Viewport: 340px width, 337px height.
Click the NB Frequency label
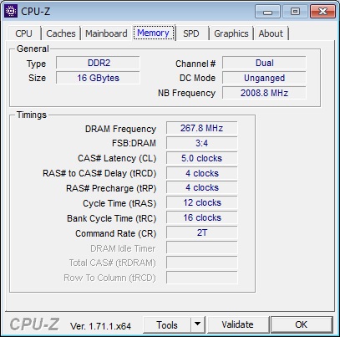[x=186, y=93]
